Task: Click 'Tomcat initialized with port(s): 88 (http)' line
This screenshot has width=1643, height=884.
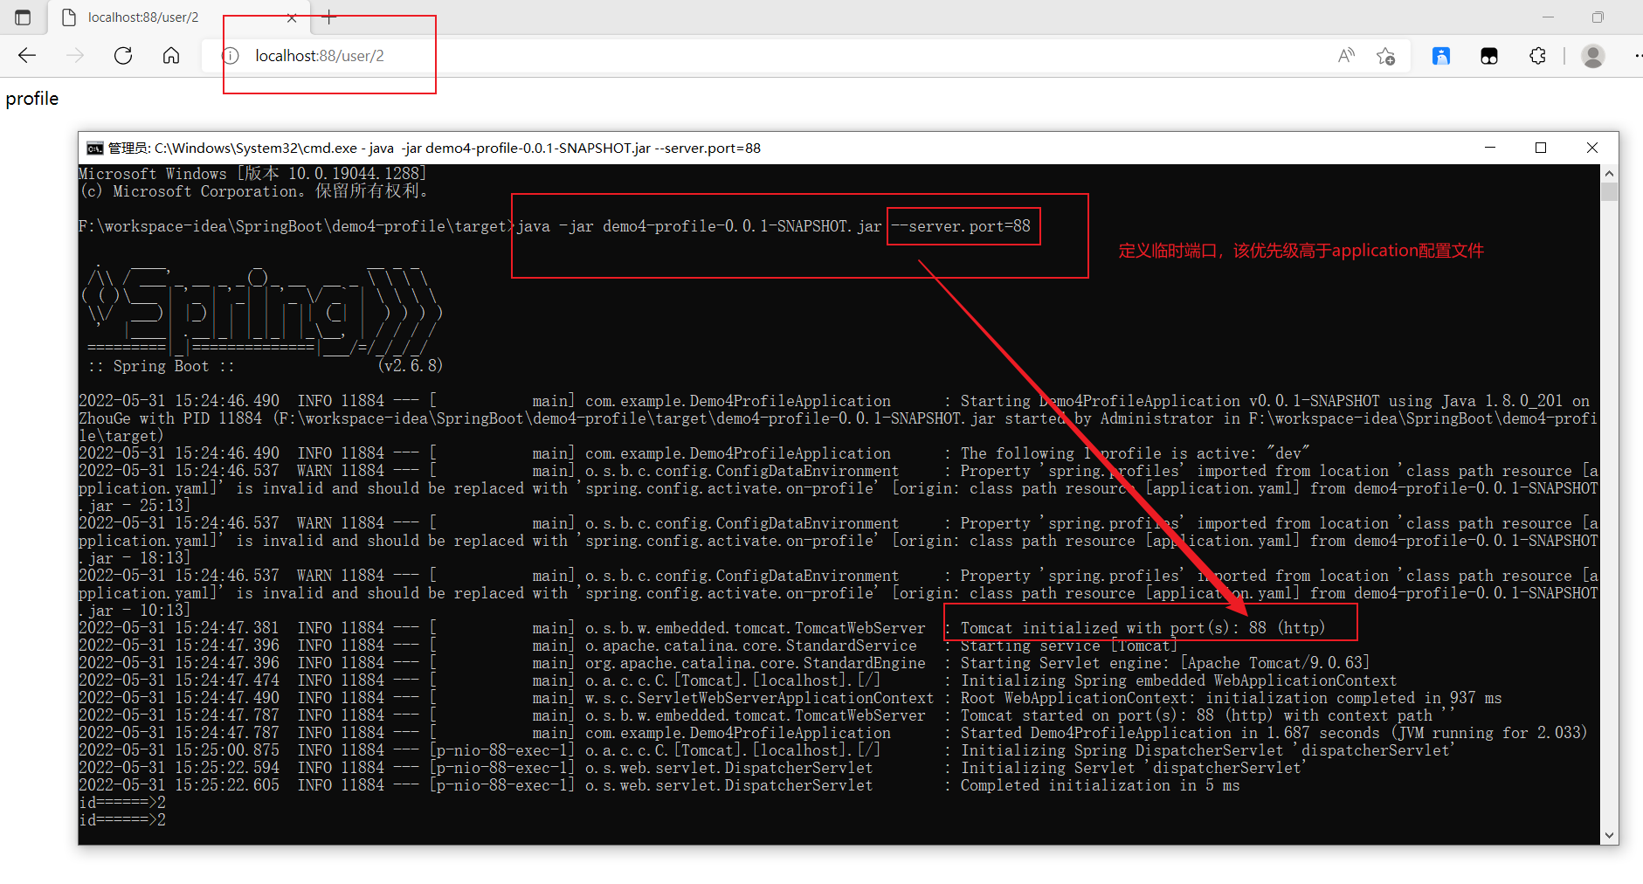Action: (1143, 628)
